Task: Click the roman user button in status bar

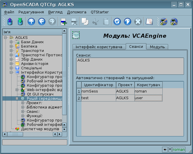Action: (179, 150)
